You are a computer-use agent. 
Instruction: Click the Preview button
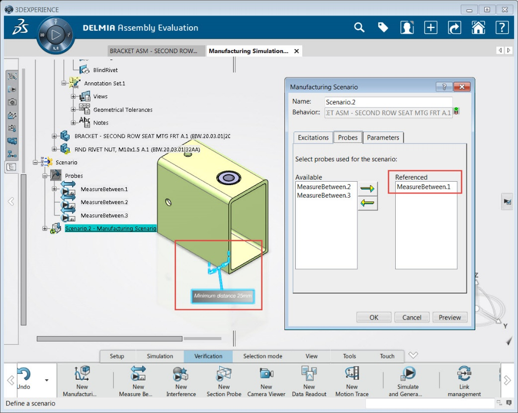449,317
